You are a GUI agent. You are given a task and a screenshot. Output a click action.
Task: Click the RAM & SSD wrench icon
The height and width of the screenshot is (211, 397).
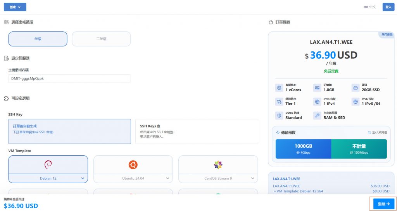tap(317, 116)
